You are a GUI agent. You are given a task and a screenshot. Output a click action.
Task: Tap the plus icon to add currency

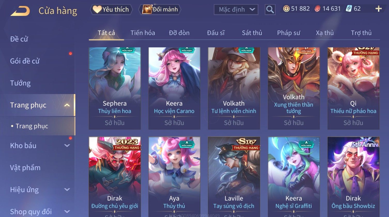(x=378, y=9)
